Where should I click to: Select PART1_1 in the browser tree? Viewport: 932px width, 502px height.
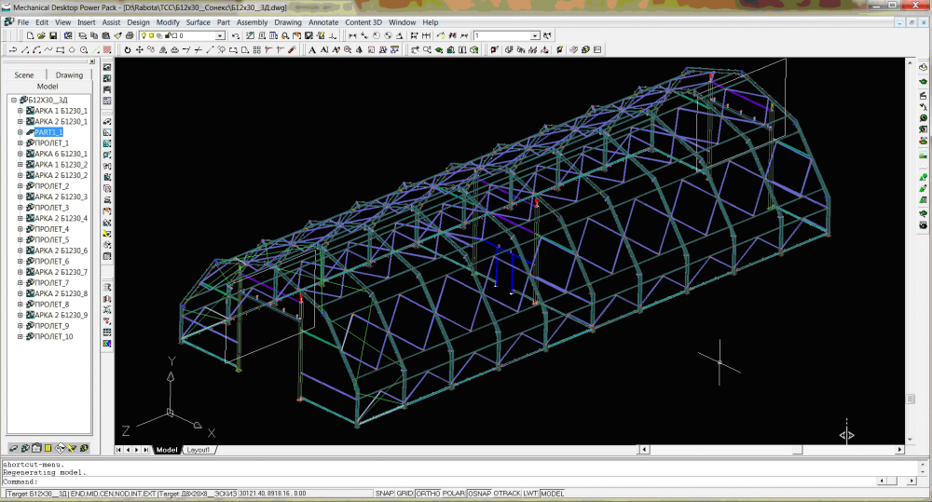click(48, 132)
